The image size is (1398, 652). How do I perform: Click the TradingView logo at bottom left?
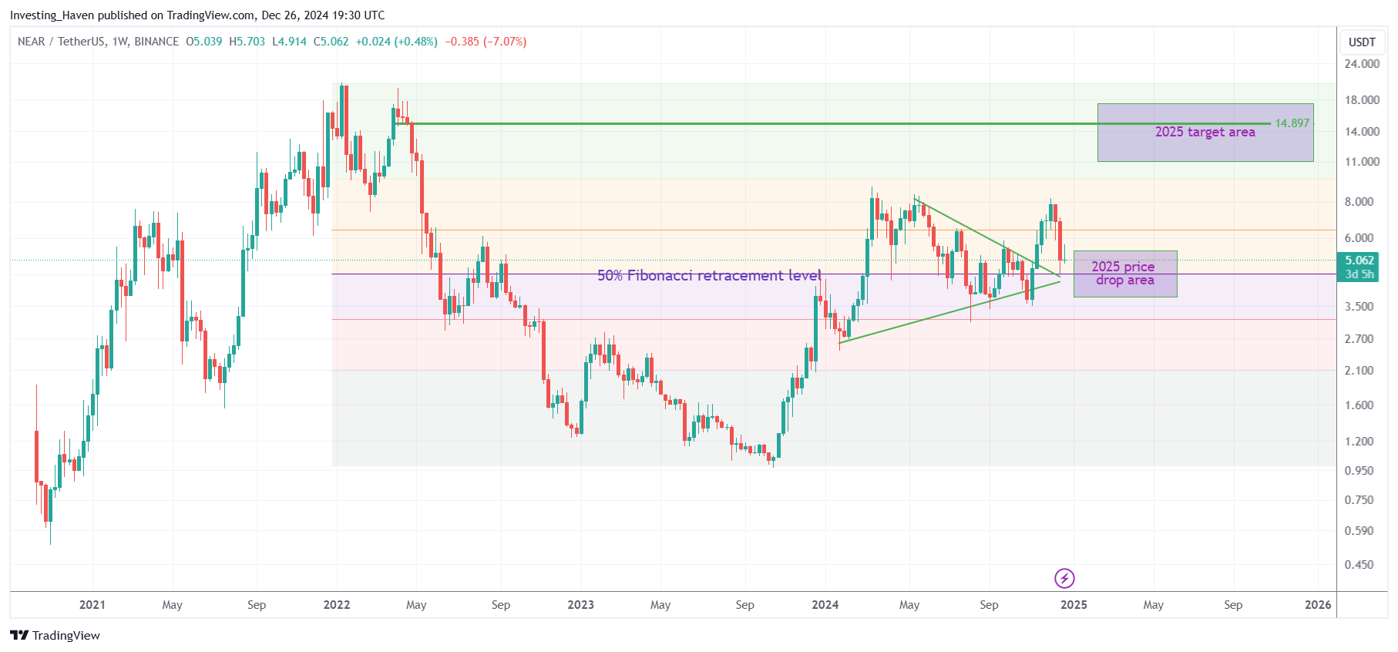point(55,635)
